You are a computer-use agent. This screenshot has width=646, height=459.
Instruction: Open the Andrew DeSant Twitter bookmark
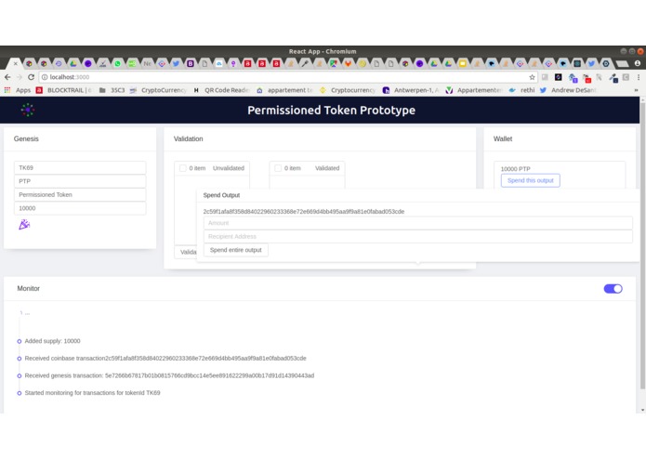click(568, 90)
